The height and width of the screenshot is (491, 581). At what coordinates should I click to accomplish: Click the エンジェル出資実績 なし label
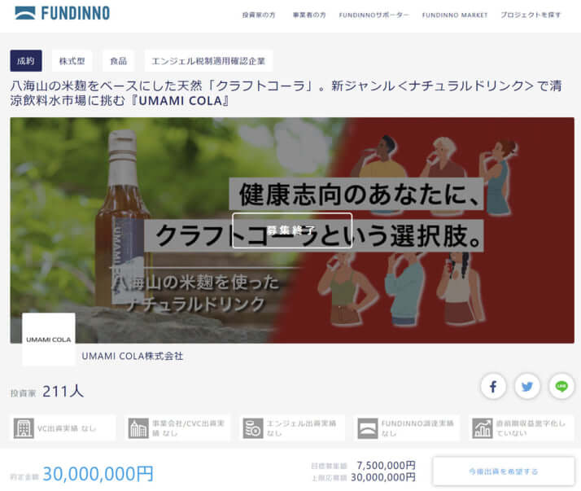[x=301, y=428]
